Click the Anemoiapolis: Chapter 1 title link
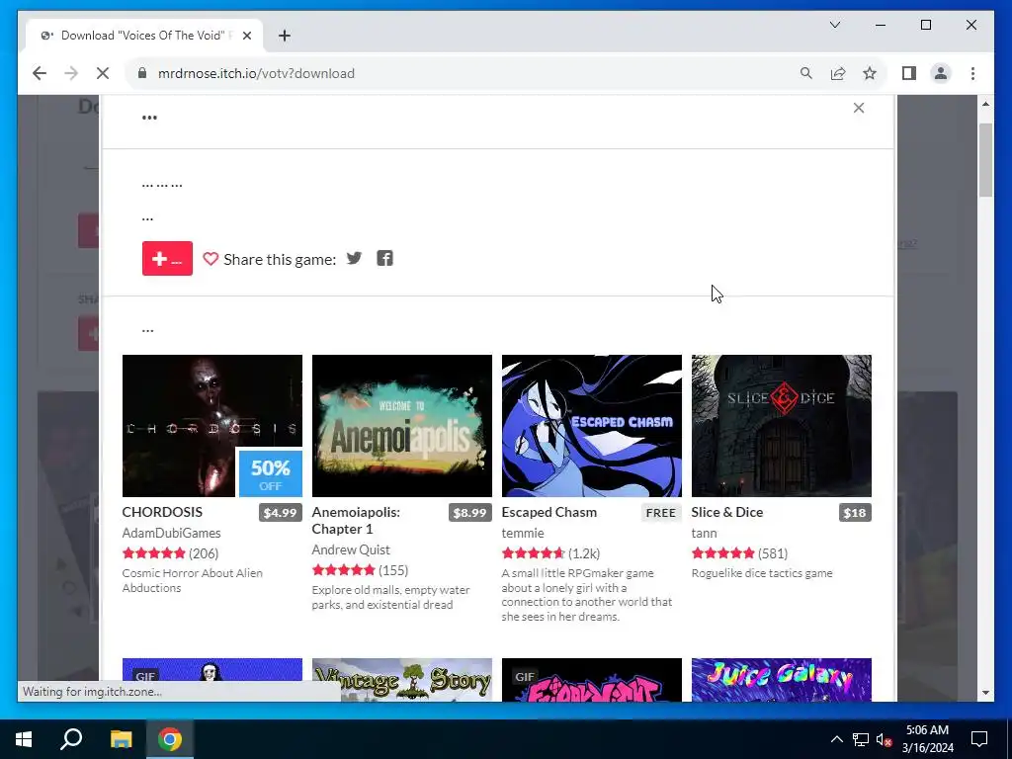1012x759 pixels. click(356, 520)
